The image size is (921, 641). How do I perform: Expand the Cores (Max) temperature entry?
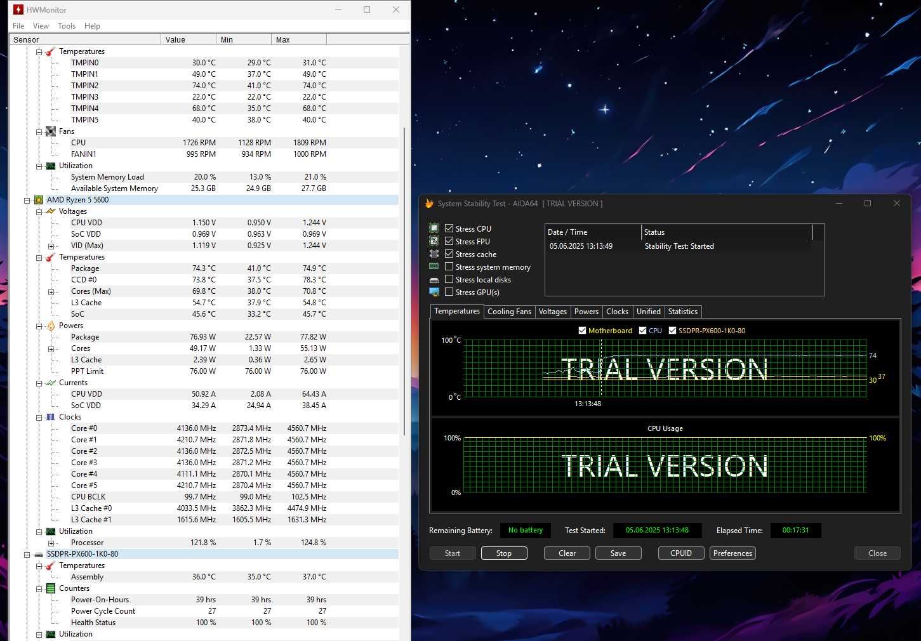pyautogui.click(x=51, y=291)
